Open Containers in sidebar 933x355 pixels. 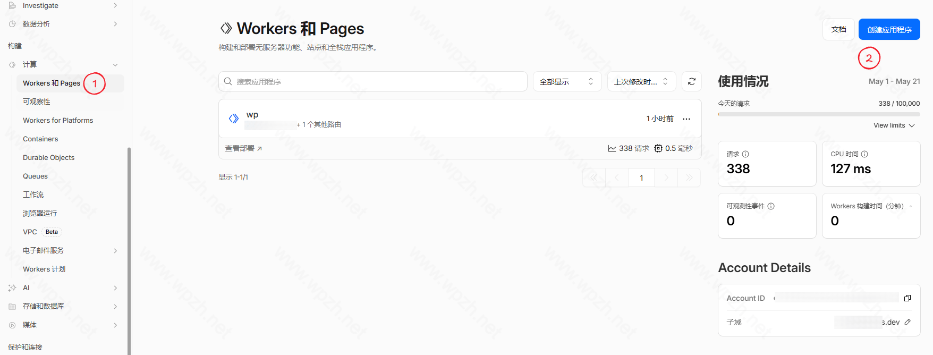pyautogui.click(x=40, y=139)
